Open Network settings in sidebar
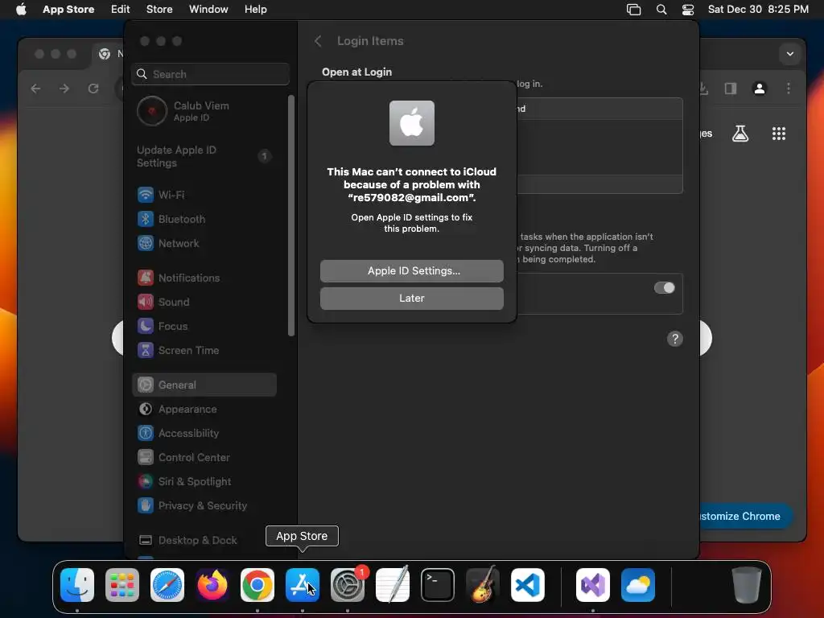Viewport: 824px width, 618px height. click(x=204, y=243)
